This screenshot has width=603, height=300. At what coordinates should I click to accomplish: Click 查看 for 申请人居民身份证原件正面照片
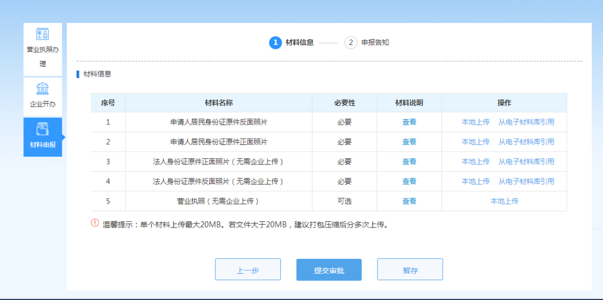coord(409,142)
